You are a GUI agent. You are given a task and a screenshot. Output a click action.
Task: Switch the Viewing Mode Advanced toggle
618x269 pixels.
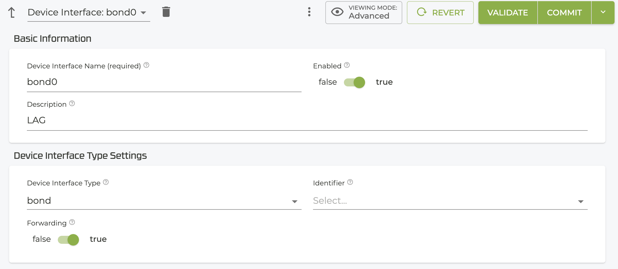coord(364,13)
